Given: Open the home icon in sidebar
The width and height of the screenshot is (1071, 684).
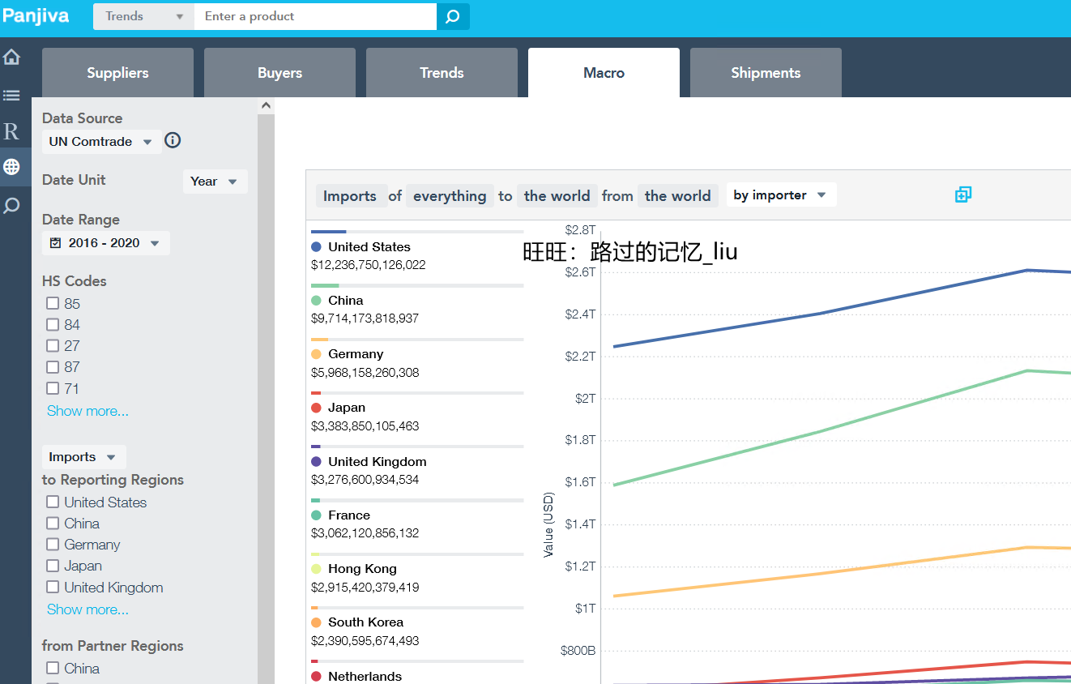Looking at the screenshot, I should coord(11,57).
